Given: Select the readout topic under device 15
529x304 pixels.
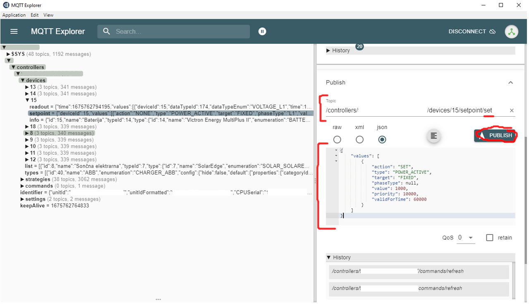Looking at the screenshot, I should pyautogui.click(x=171, y=107).
